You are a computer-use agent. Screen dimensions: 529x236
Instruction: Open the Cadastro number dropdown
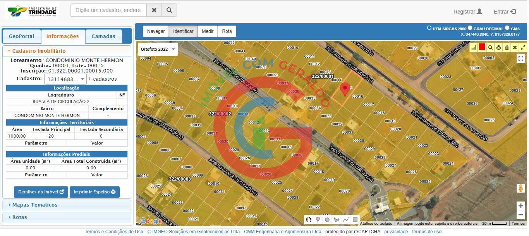click(x=65, y=79)
